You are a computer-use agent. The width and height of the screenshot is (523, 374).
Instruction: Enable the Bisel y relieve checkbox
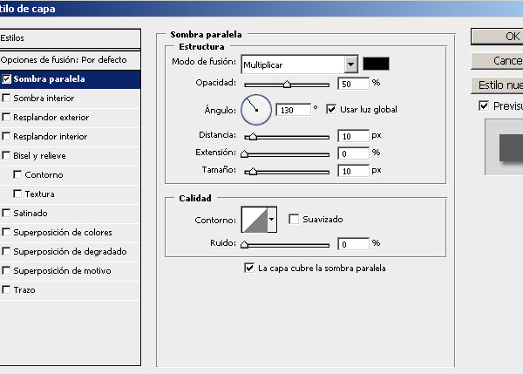(x=6, y=155)
